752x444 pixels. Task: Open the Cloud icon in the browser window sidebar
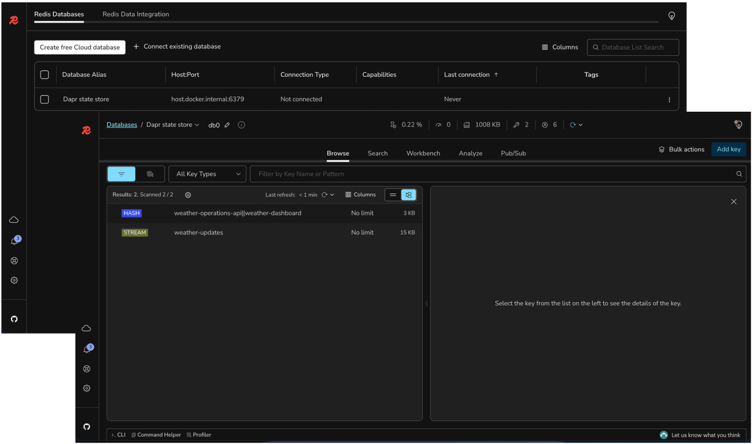pos(87,328)
